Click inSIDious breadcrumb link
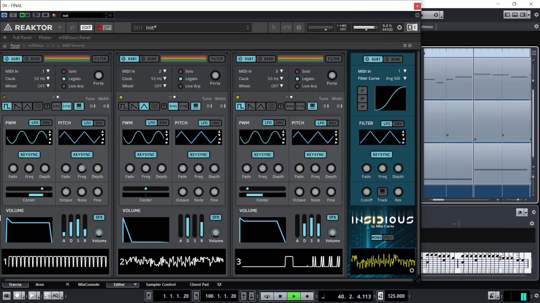540x303 pixels. [35, 45]
